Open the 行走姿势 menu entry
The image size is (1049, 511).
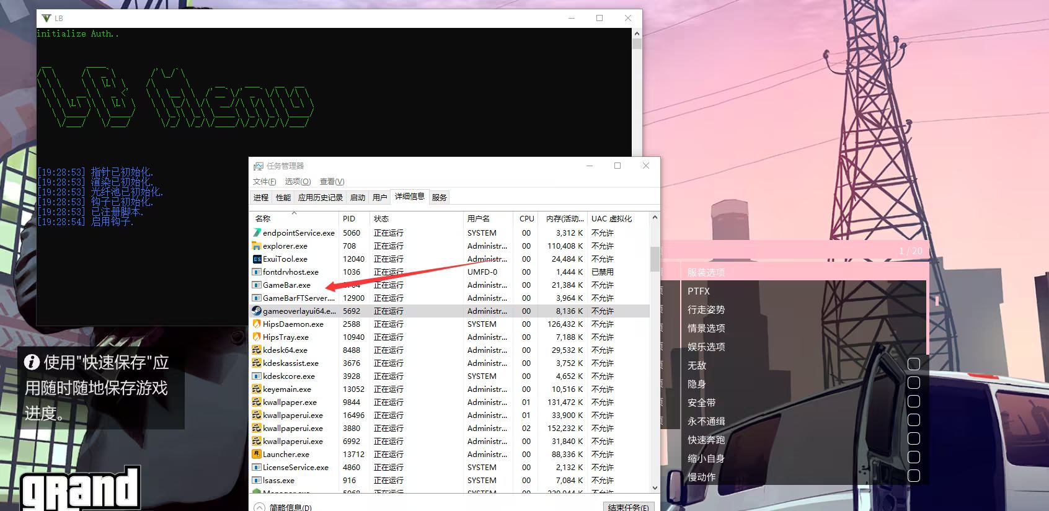(706, 309)
